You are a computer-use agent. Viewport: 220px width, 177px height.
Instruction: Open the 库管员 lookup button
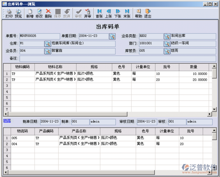[167, 51]
